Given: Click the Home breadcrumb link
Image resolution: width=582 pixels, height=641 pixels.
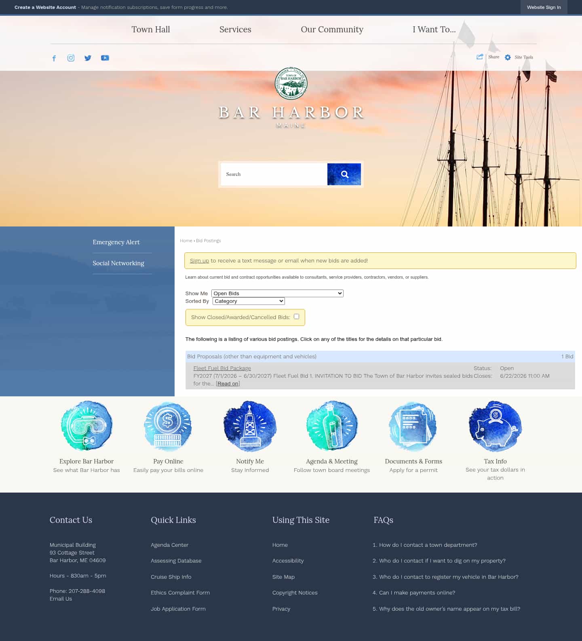Looking at the screenshot, I should coord(186,241).
